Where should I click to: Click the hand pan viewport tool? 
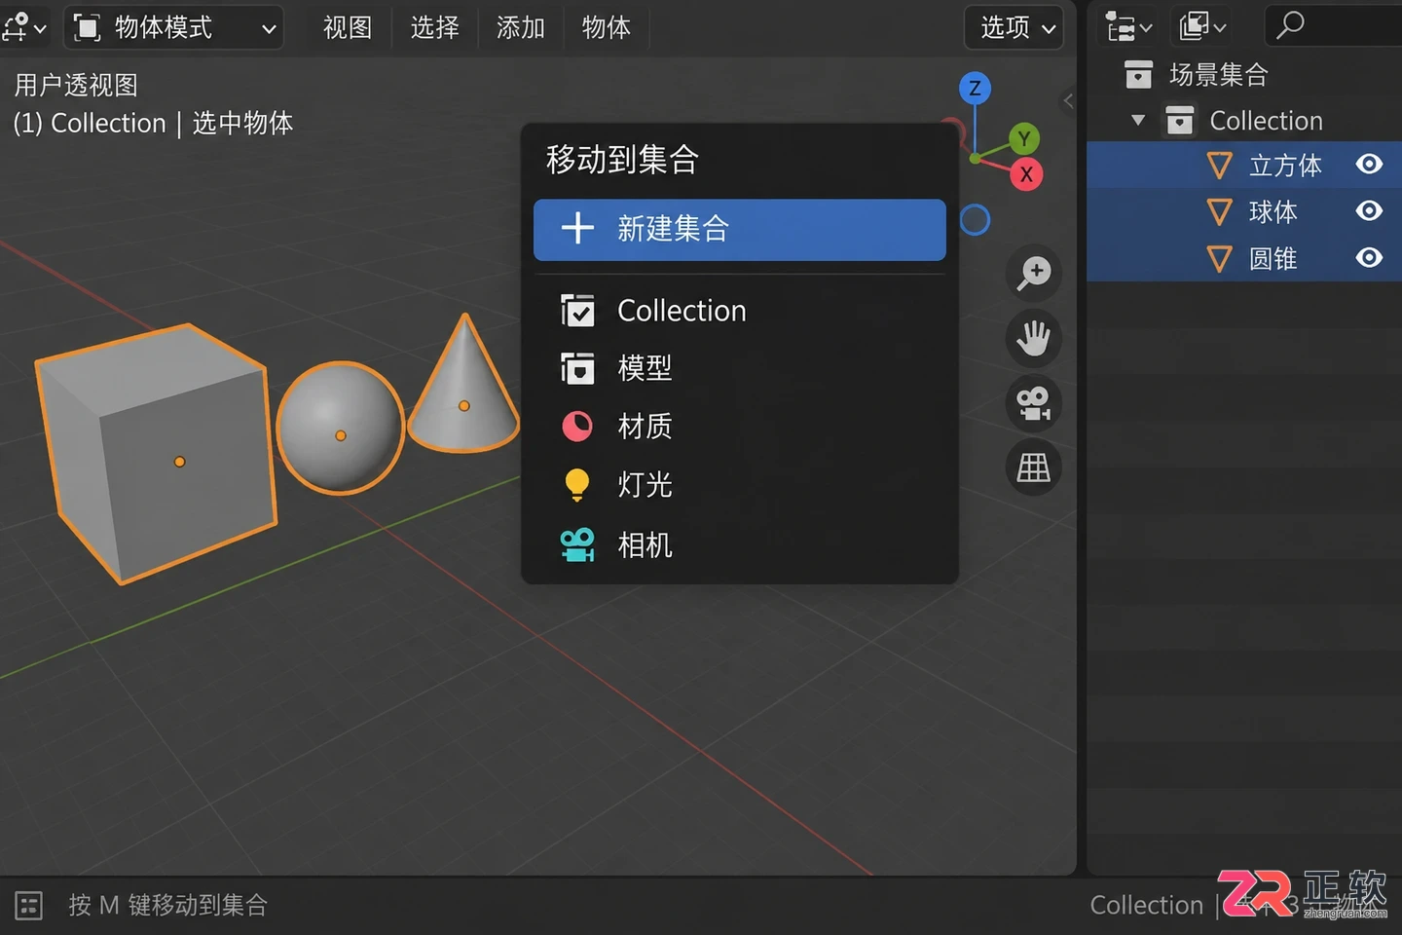pyautogui.click(x=1034, y=339)
